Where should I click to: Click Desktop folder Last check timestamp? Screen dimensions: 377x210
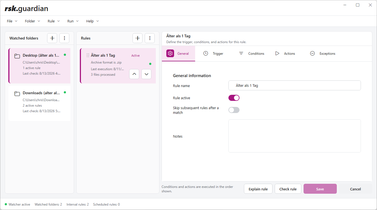click(42, 73)
